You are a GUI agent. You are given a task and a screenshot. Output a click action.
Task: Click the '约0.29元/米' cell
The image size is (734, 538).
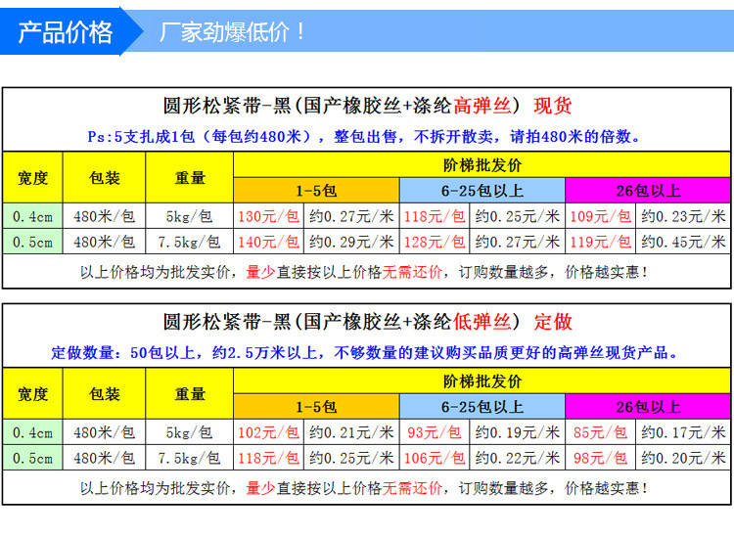coord(351,242)
